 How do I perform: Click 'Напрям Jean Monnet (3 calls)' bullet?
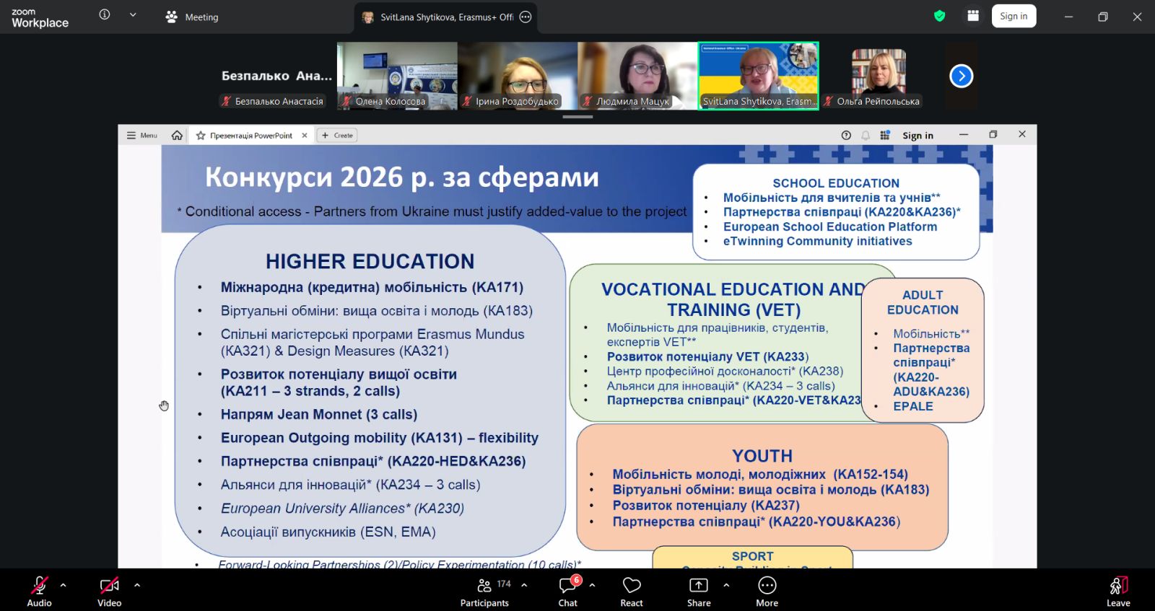319,415
